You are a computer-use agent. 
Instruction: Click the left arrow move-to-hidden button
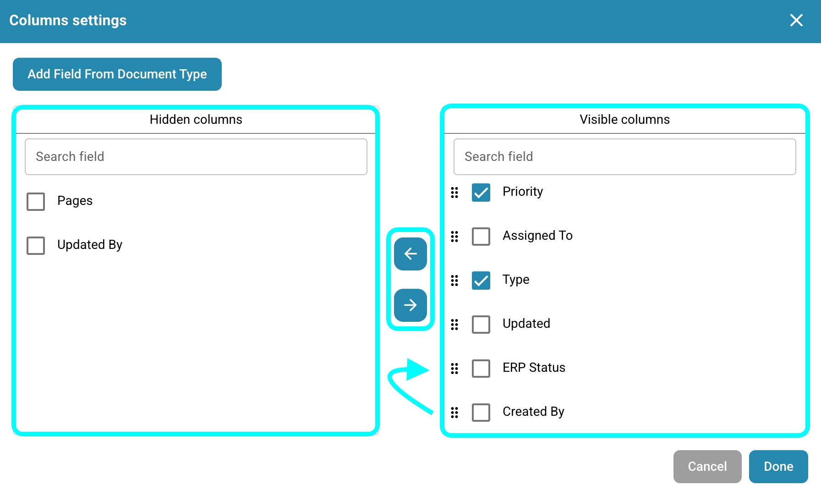pyautogui.click(x=410, y=254)
